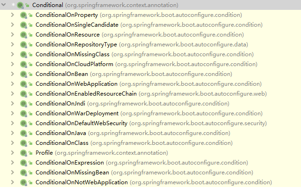Expand the ConditionalOnNotWebApplication node arrow
Screen dimensions: 301x188
(x=12, y=182)
